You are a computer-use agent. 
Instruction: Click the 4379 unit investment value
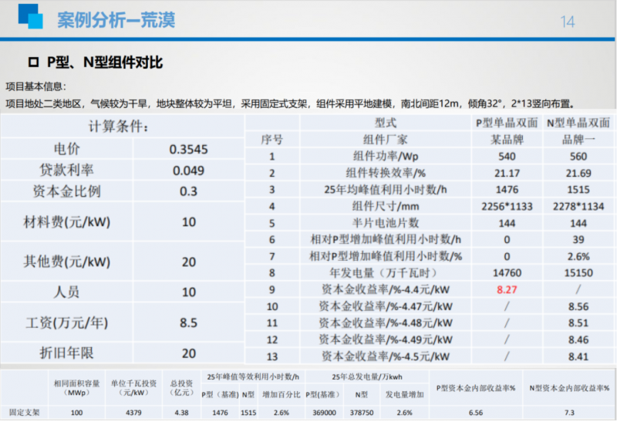coord(133,413)
